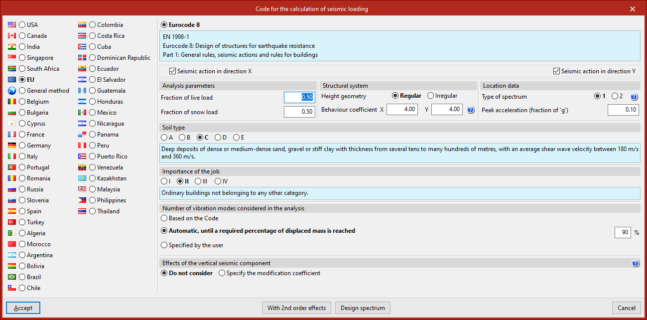This screenshot has height=320, width=647.
Task: Open the Design spectrum dialog
Action: point(363,308)
